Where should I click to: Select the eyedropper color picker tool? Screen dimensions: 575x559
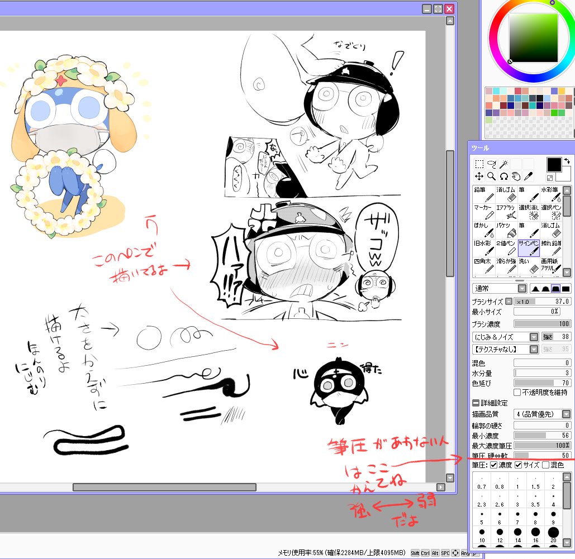coord(529,176)
